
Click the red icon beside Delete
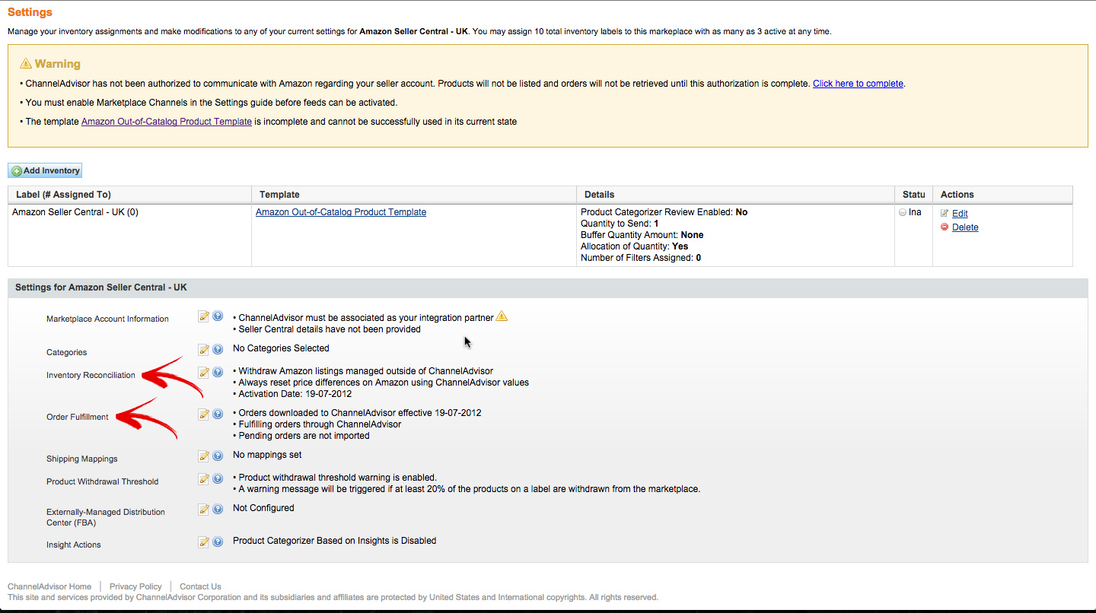pyautogui.click(x=945, y=227)
